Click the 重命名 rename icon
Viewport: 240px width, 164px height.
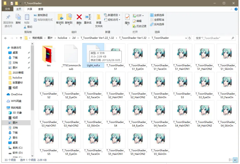click(88, 17)
